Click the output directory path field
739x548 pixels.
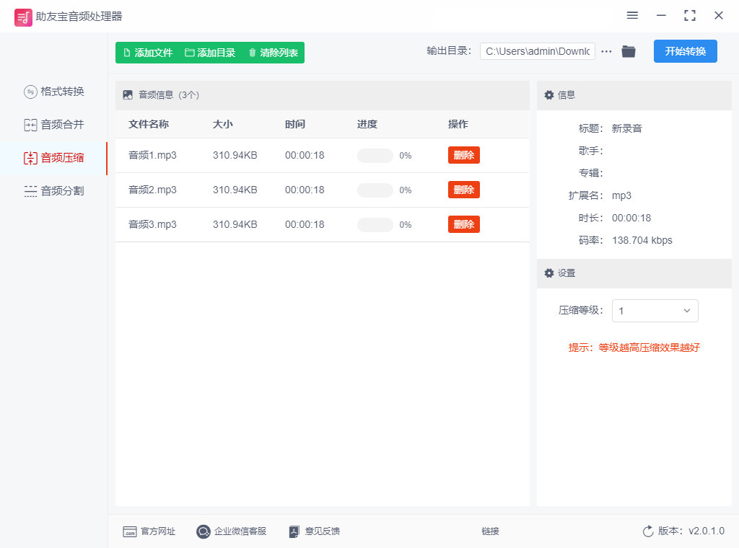(x=537, y=51)
